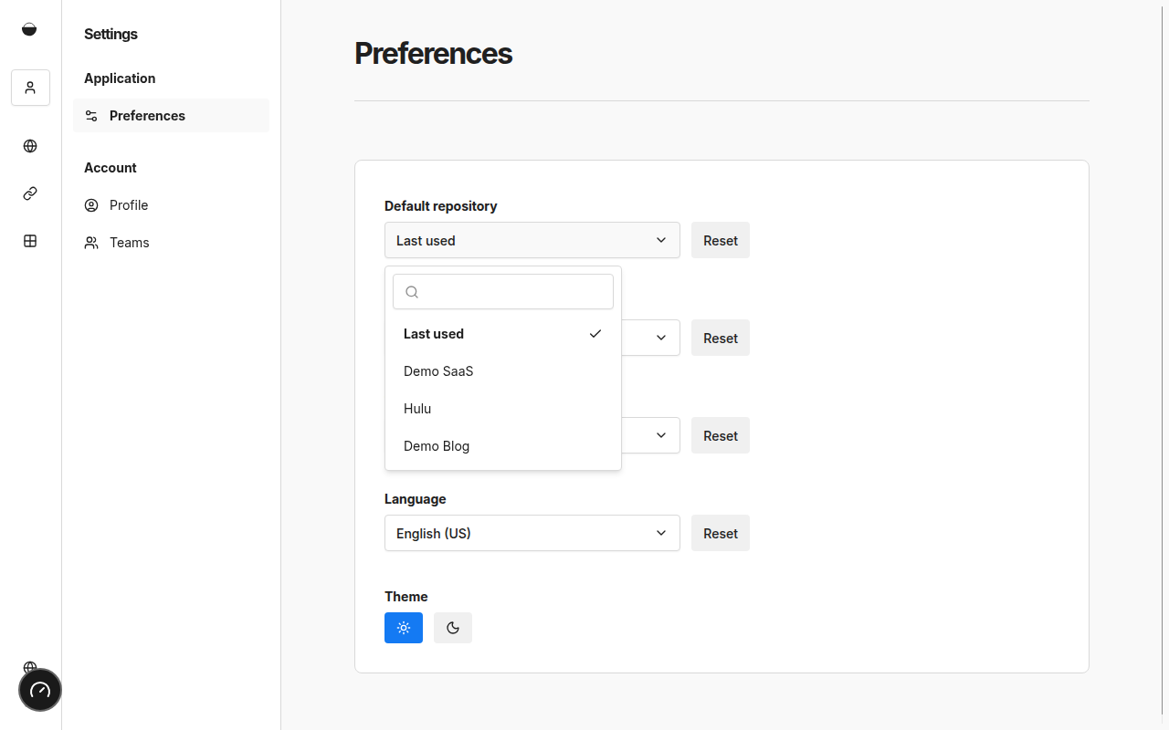Image resolution: width=1169 pixels, height=730 pixels.
Task: Click the small globe icon above the gauge widget
Action: coord(30,668)
